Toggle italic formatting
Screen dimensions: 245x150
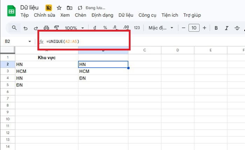click(x=227, y=28)
